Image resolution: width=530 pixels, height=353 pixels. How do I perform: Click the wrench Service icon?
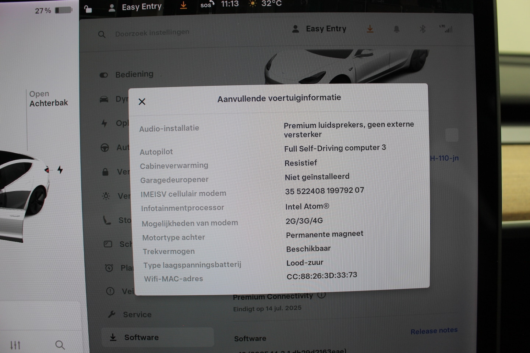click(112, 314)
